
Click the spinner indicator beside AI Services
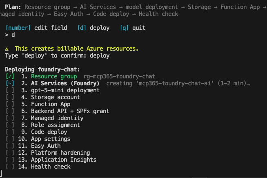tap(10, 83)
